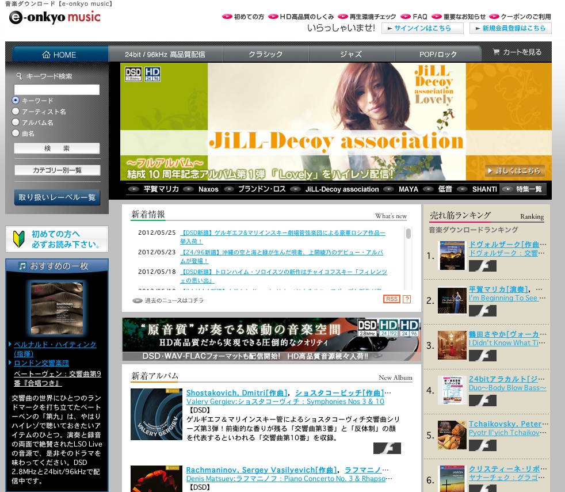Click the Flash player icon for ranking item 1
The width and height of the screenshot is (565, 492).
(482, 266)
